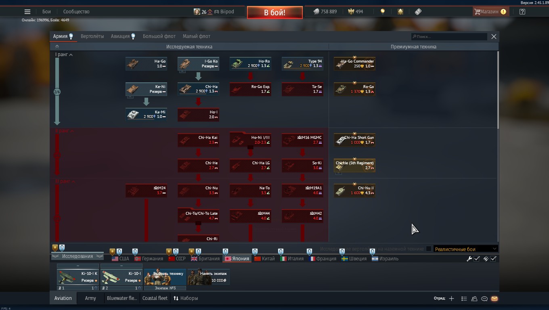
Task: Click the ammo refill stripes icon
Action: click(486, 259)
